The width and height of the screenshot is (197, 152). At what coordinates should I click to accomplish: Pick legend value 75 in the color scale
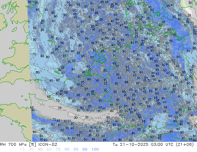58,150
